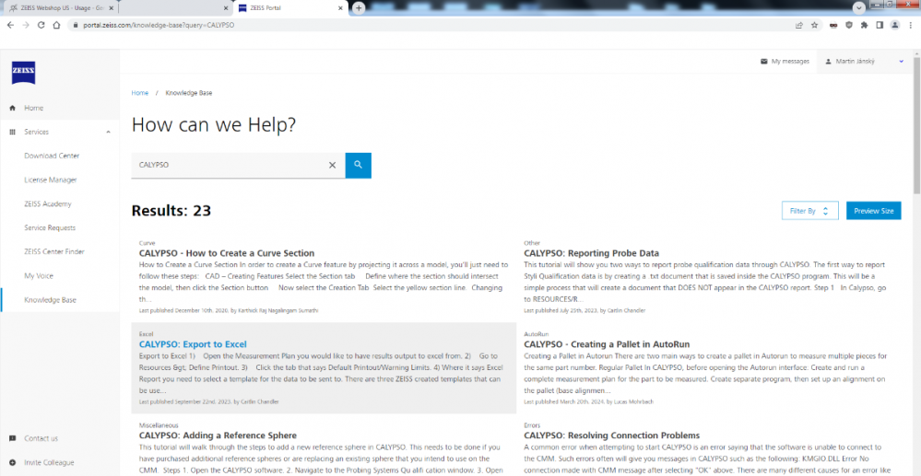Click the Errors category label
This screenshot has height=476, width=921.
(532, 425)
